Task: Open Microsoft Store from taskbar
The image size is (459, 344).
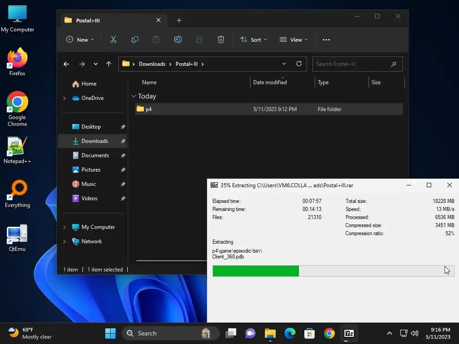Action: [309, 333]
